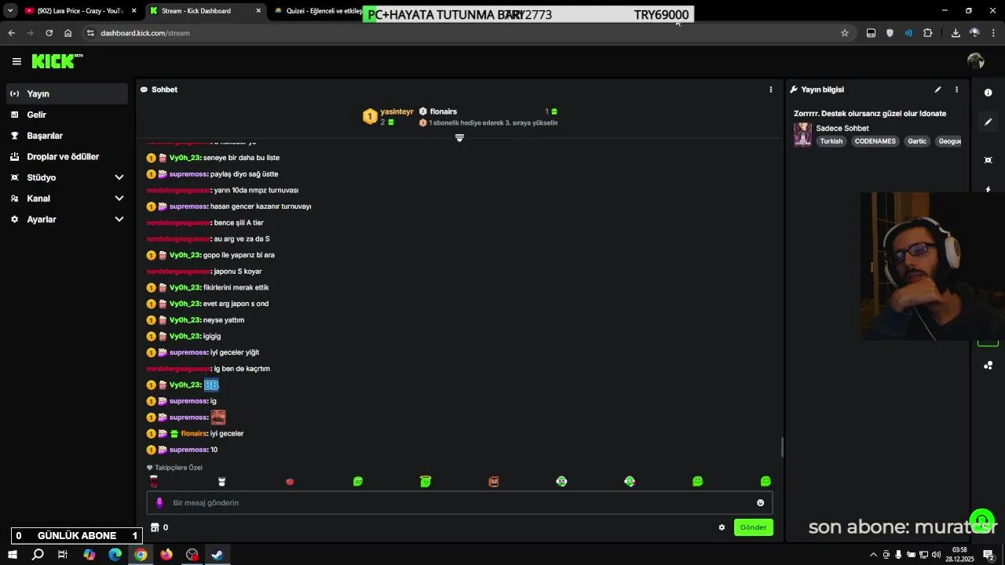
Task: Click Vy0h_23 in 'igigig' message
Action: (185, 336)
